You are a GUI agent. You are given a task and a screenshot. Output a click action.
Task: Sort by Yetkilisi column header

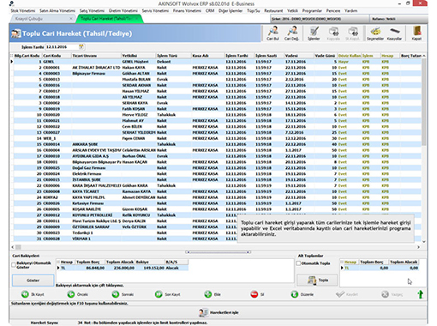139,56
